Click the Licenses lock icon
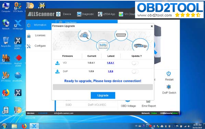This screenshot has width=205, height=129. tap(29, 36)
